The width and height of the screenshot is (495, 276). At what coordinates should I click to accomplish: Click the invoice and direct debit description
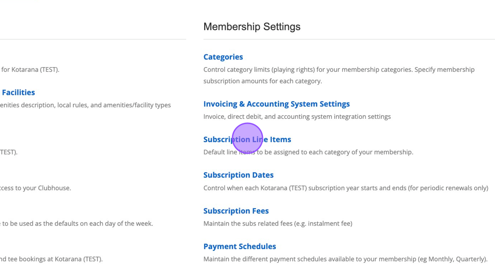297,117
